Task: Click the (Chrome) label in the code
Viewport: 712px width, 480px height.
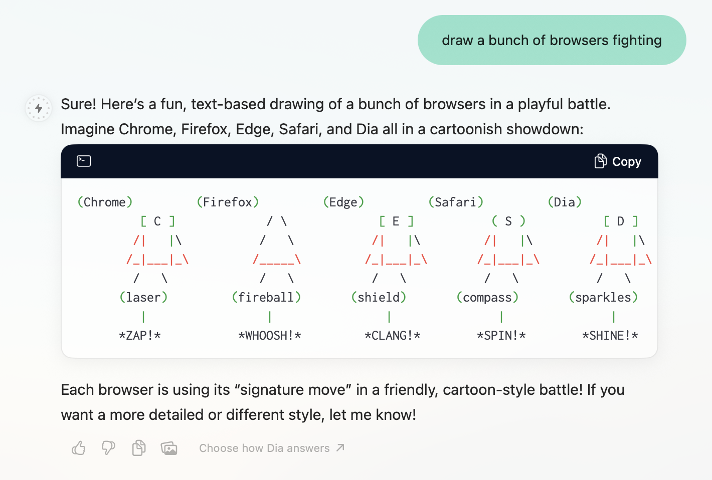Action: [105, 202]
